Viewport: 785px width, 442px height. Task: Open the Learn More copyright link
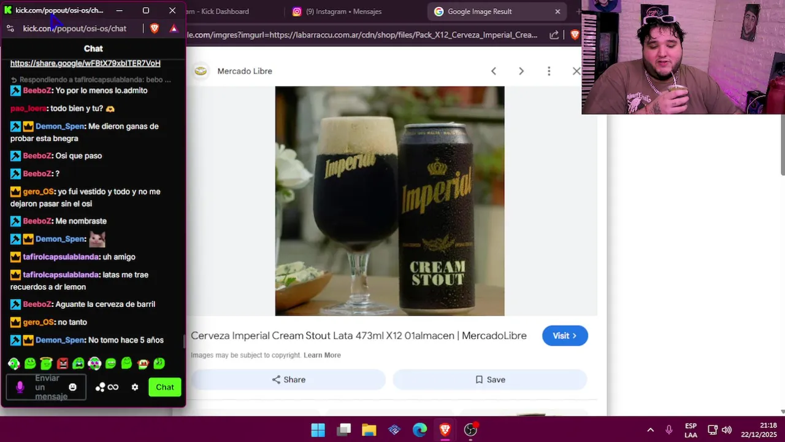point(322,355)
